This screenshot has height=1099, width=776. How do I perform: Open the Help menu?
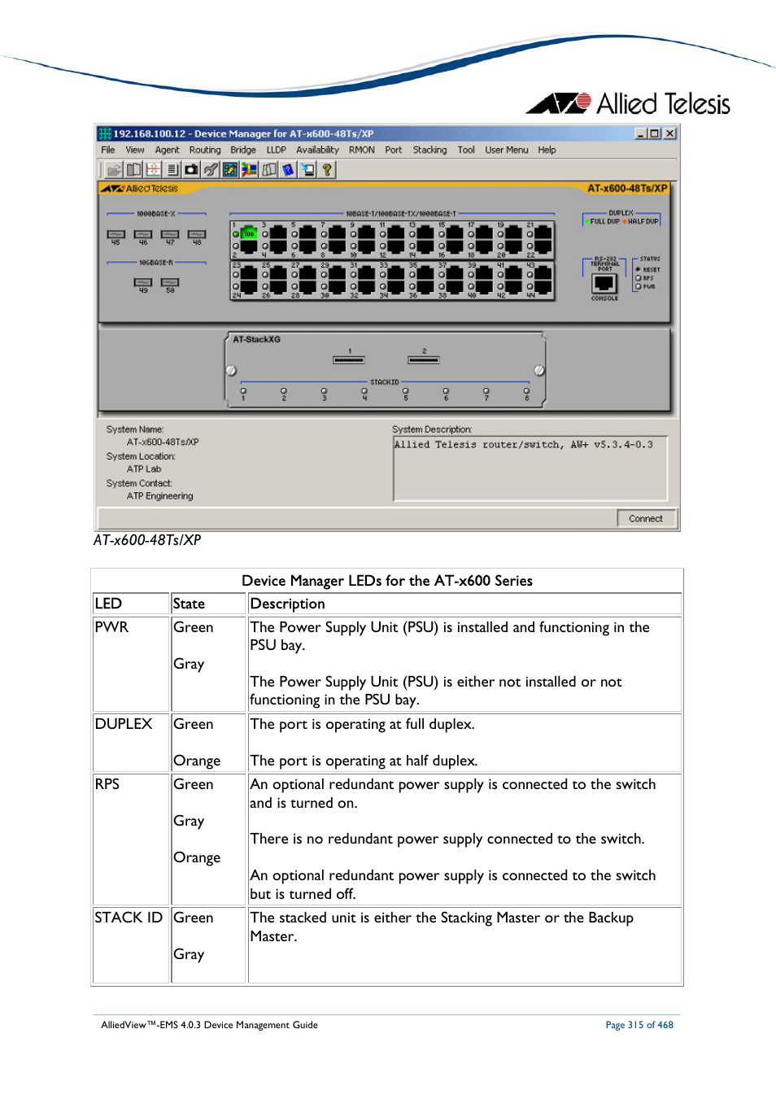coord(547,150)
